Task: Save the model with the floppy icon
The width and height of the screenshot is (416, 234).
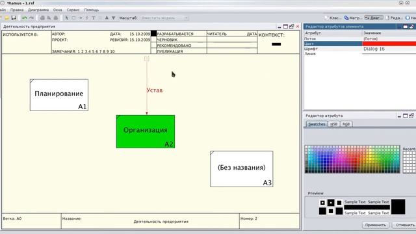Action: coord(14,18)
